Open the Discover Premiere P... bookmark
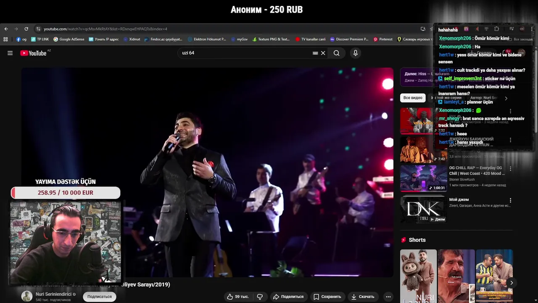 tap(349, 39)
